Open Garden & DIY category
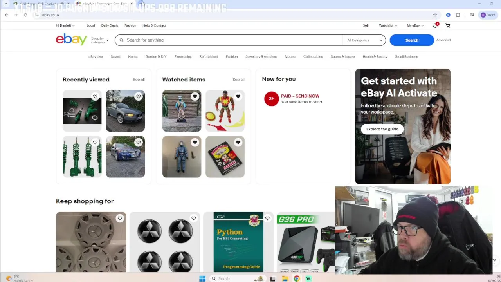The image size is (501, 282). (156, 56)
